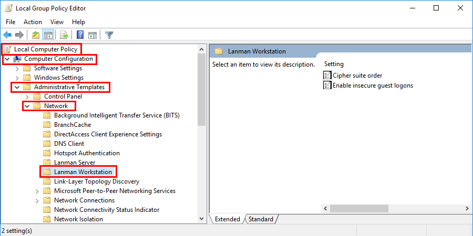This screenshot has height=236, width=473.
Task: Click the Computer Configuration computer icon
Action: point(17,59)
